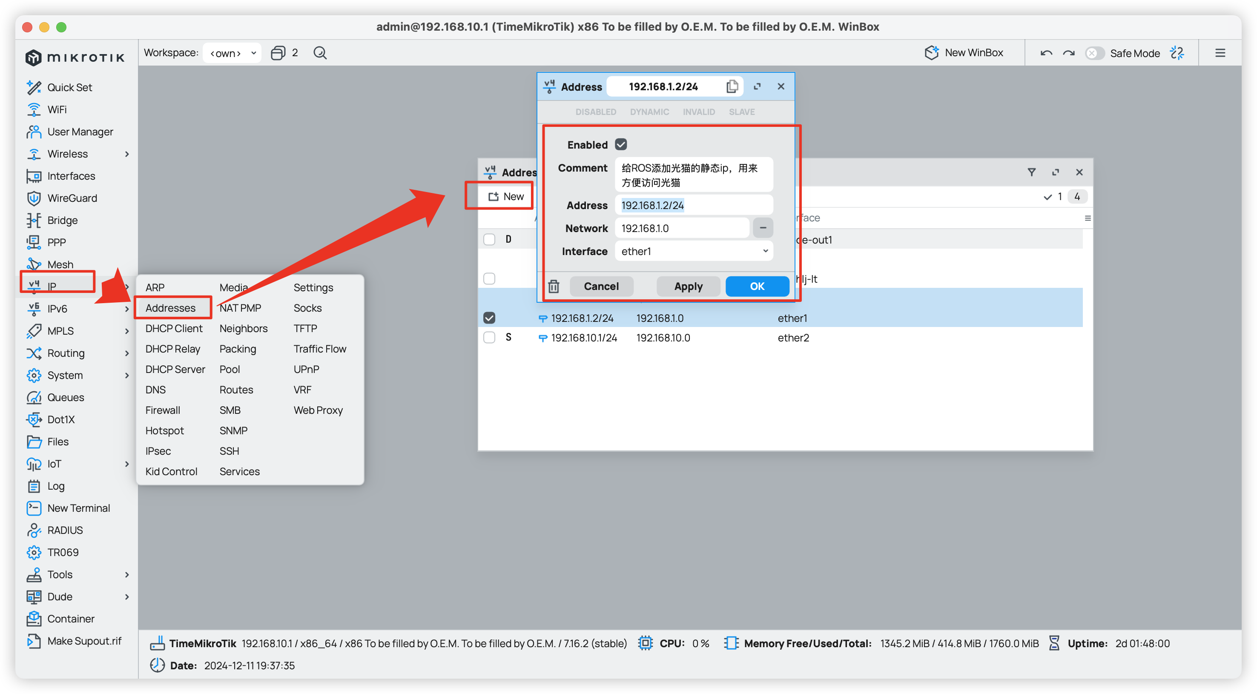Open the Workspace dropdown
The width and height of the screenshot is (1257, 694).
coord(232,53)
